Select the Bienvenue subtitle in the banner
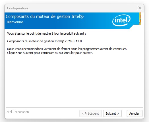 point(15,22)
